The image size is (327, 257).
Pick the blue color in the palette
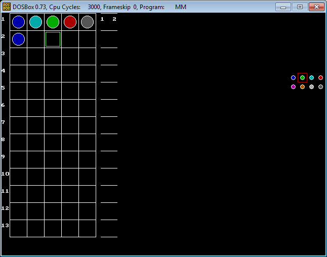pos(293,78)
